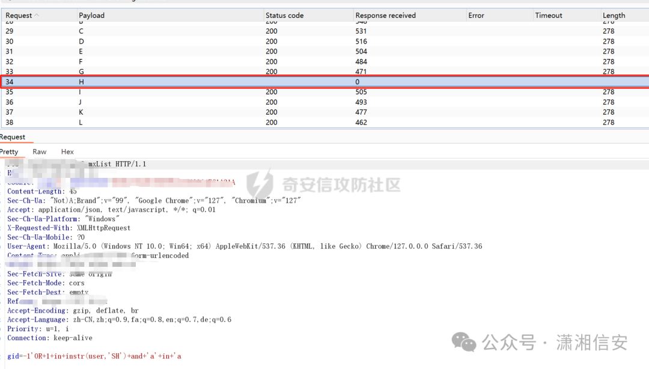Switch to the Raw view tab
The image size is (649, 369).
point(39,151)
